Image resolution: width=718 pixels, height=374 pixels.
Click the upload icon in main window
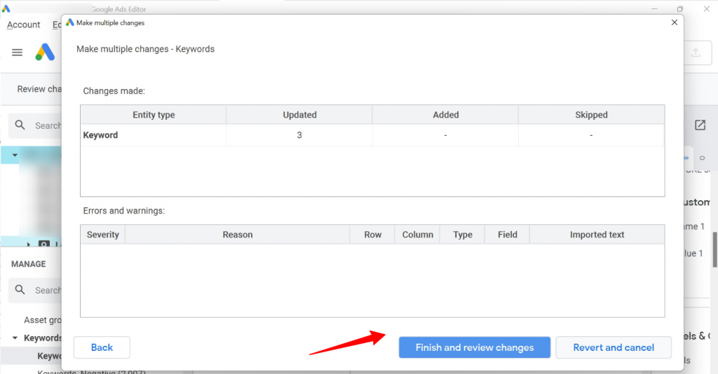(x=696, y=53)
